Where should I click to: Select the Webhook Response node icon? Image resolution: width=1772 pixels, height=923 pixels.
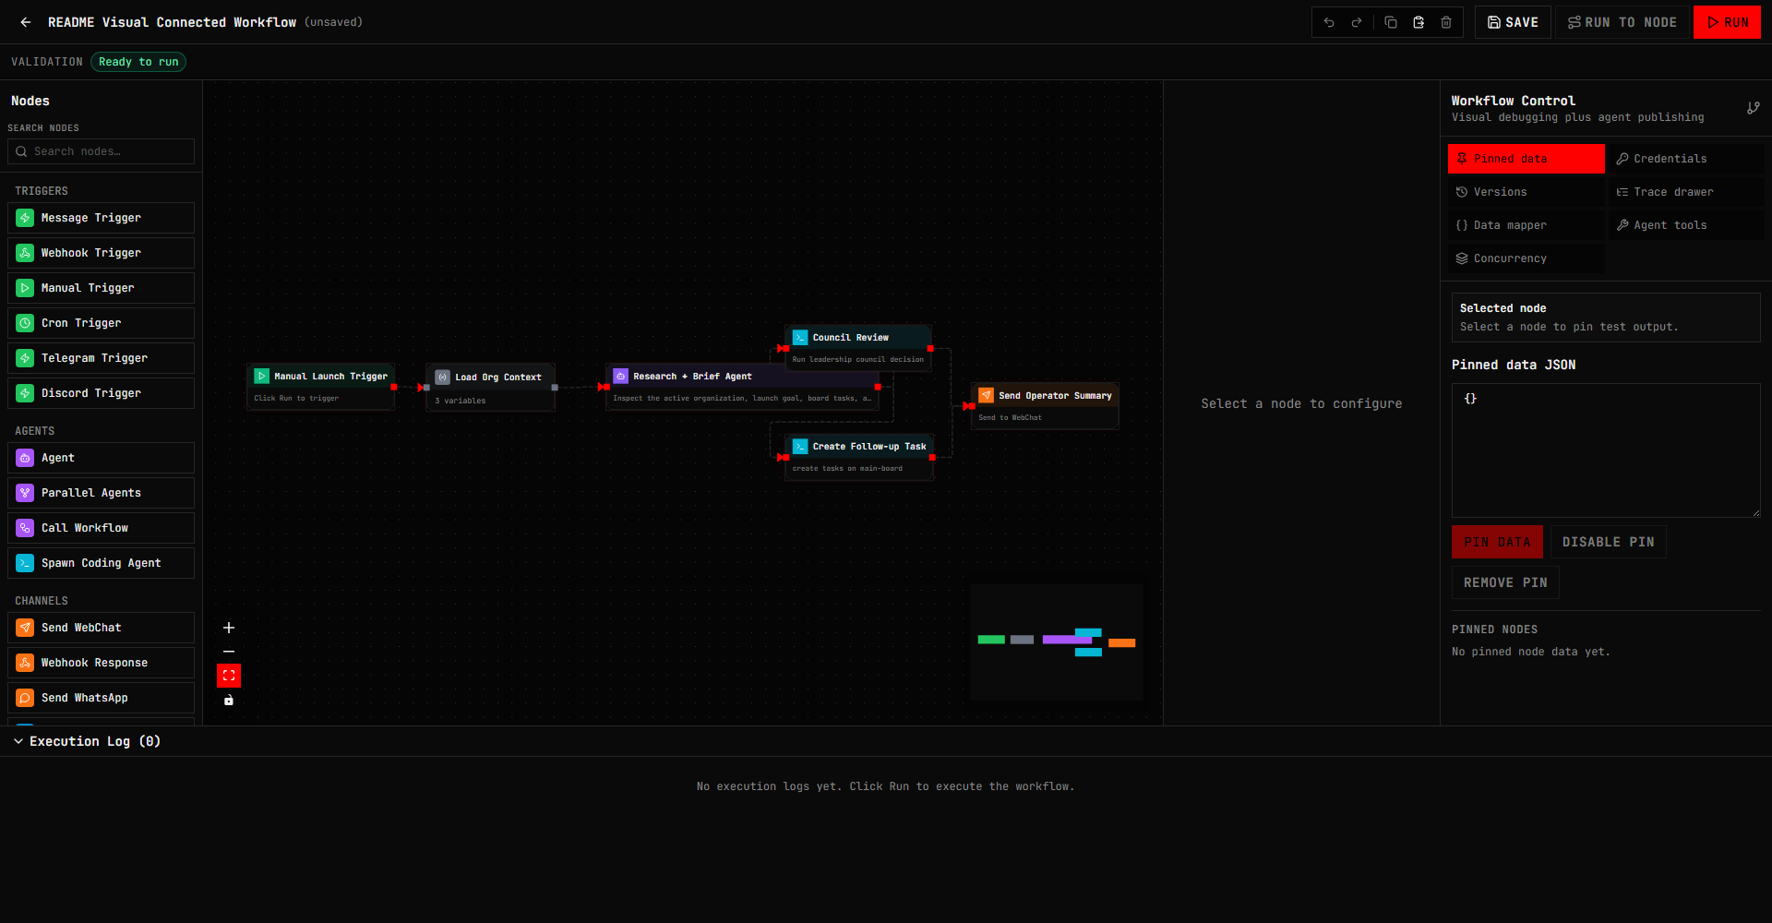(25, 663)
